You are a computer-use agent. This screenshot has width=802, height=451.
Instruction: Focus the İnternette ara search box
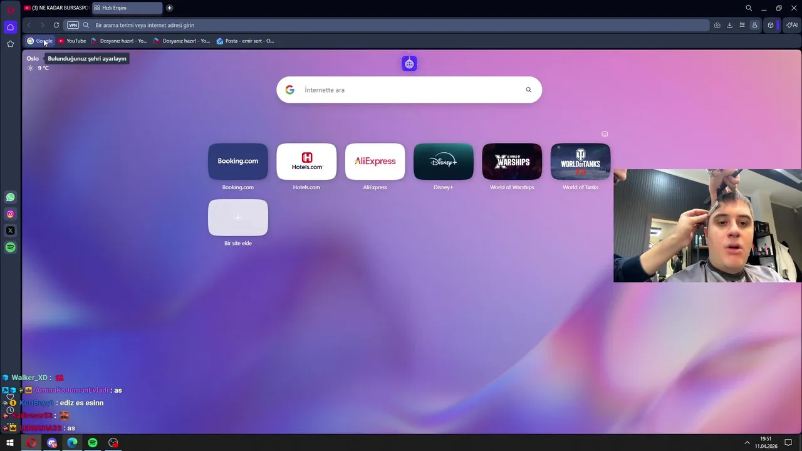point(409,90)
